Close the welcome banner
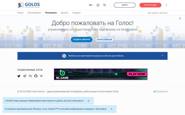This screenshot has height=115, width=185. click(180, 19)
